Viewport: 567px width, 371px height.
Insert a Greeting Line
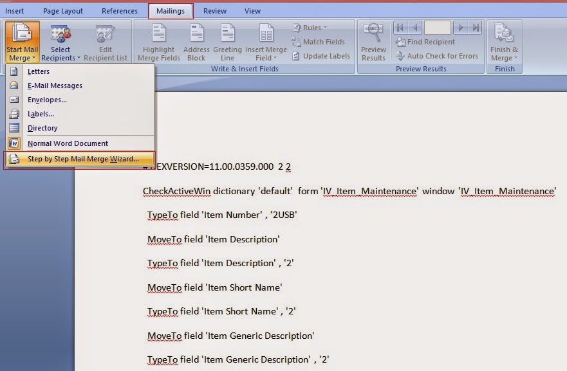227,42
